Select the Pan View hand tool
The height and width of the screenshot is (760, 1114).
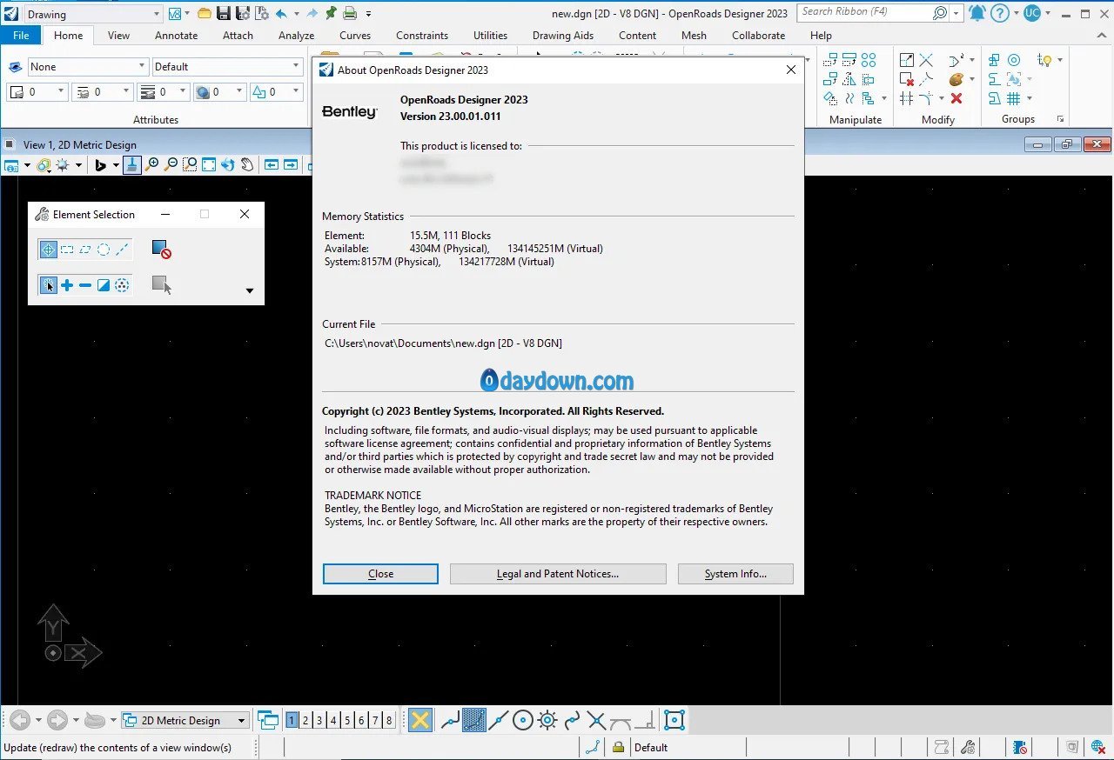(x=247, y=164)
